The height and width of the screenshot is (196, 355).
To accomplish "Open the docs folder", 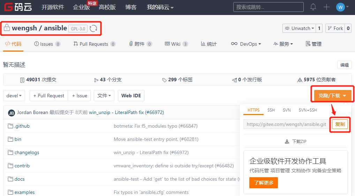I will pos(16,179).
